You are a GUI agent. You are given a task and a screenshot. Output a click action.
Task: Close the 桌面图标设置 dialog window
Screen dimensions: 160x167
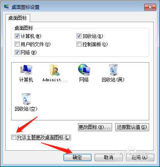point(150,7)
